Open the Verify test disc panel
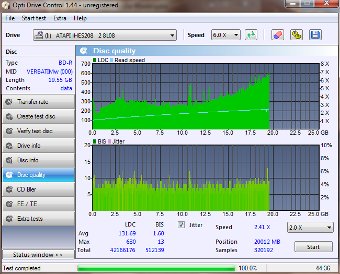This screenshot has height=274, width=340. (x=38, y=131)
